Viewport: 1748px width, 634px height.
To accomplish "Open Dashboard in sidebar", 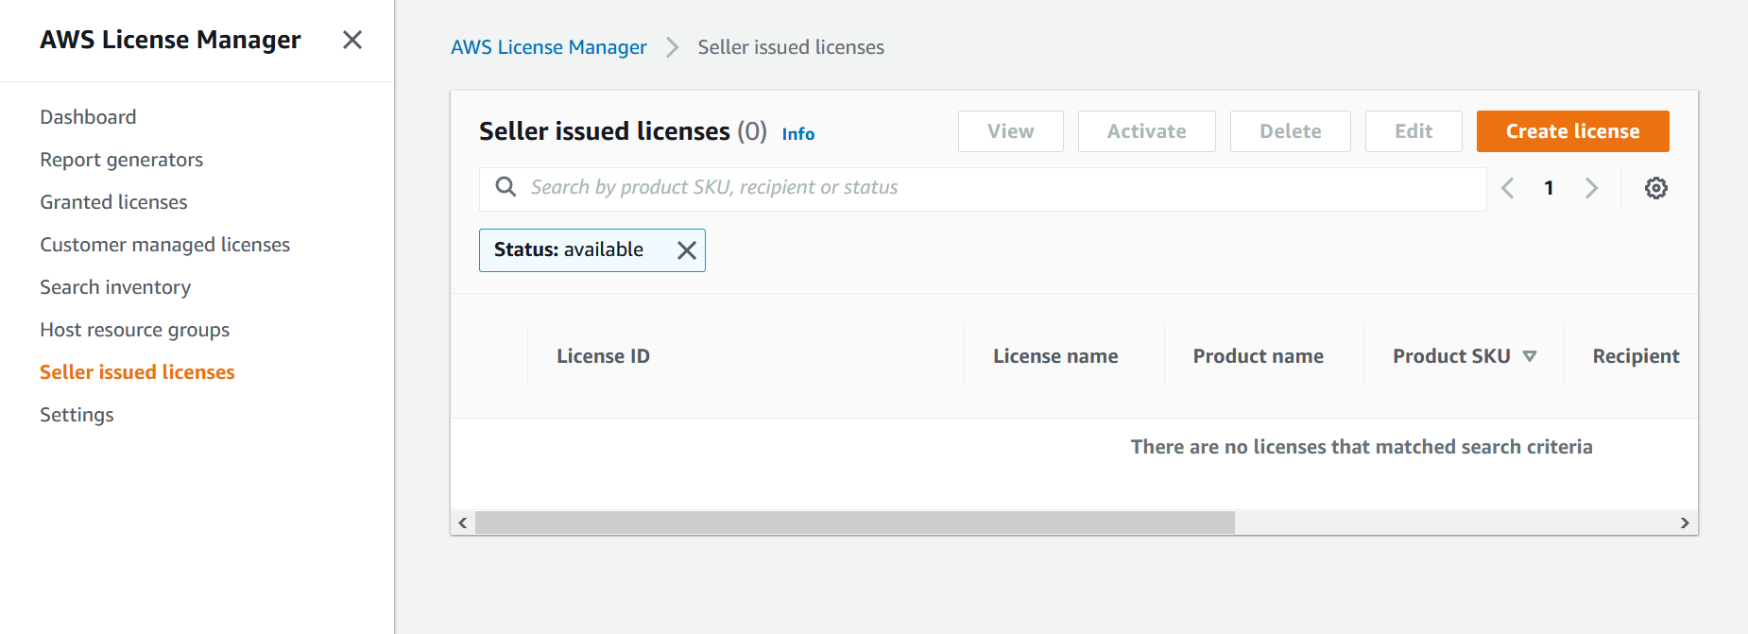I will click(x=88, y=117).
